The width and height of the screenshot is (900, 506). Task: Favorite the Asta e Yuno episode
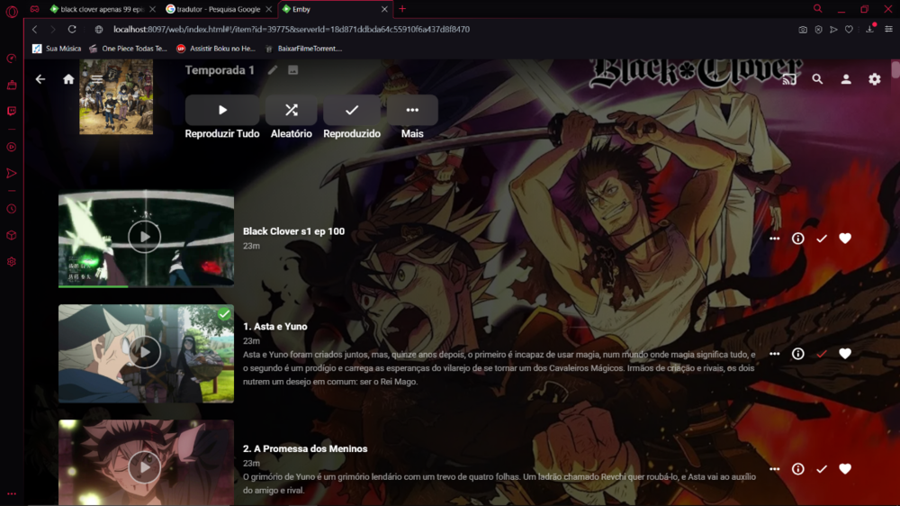click(x=845, y=354)
